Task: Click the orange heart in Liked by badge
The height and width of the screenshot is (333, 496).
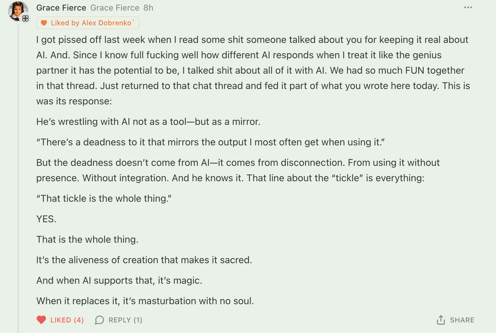Action: 44,23
